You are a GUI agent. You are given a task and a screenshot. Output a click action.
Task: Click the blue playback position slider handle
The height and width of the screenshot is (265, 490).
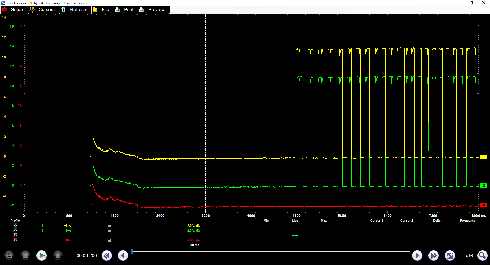coord(132,252)
